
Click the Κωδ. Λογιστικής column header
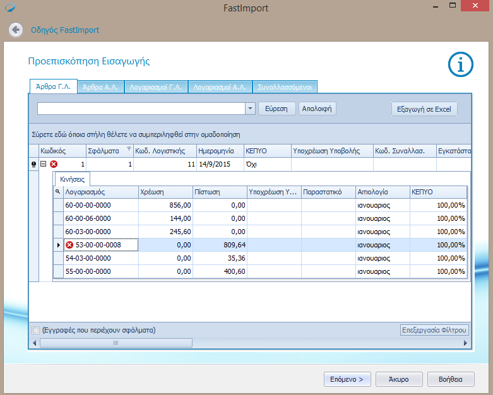[x=165, y=151]
